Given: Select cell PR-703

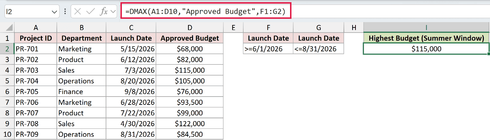Looking at the screenshot, I should (x=35, y=70).
